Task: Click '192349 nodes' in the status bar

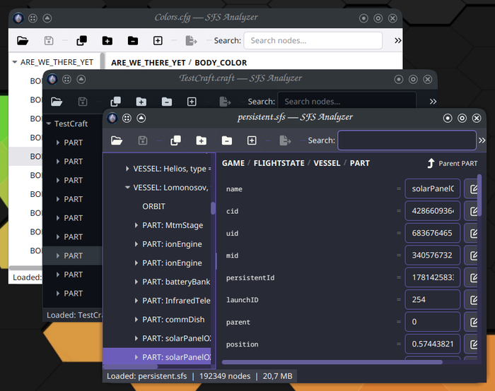Action: pyautogui.click(x=225, y=376)
